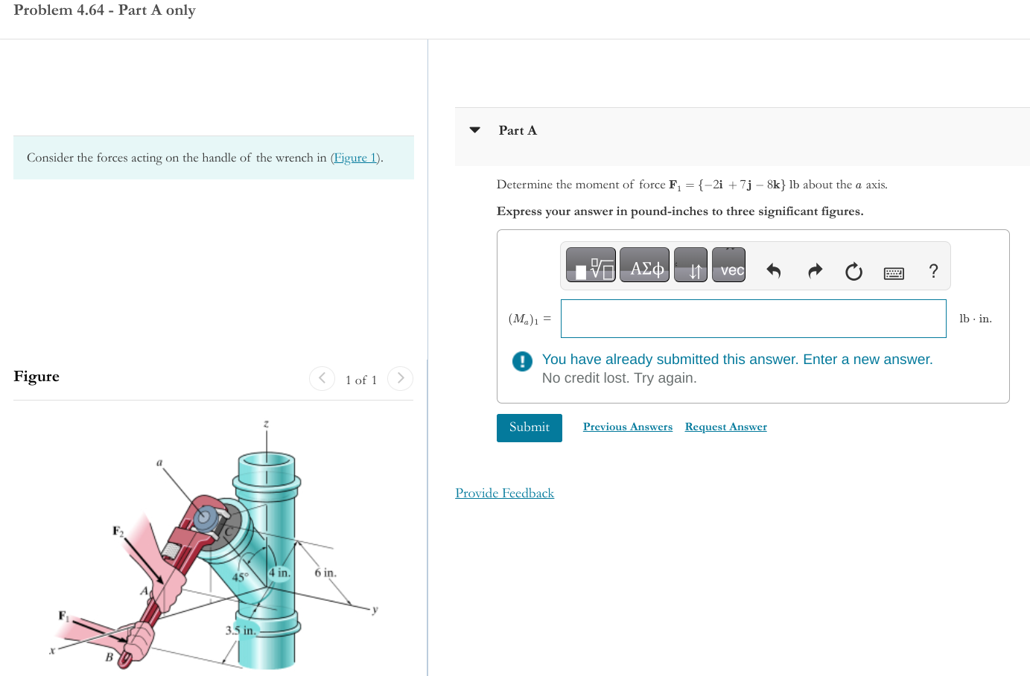1030x676 pixels.
Task: Click inside the (Ma)1 answer input field
Action: point(753,318)
